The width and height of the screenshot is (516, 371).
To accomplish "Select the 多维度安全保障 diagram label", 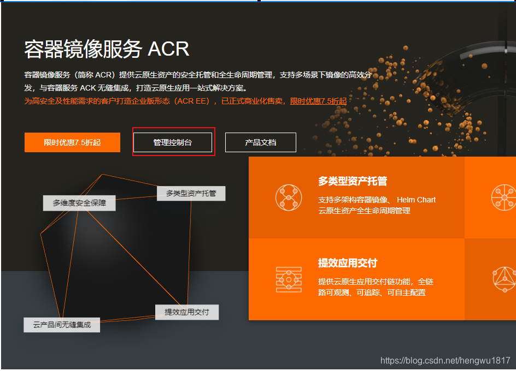I will click(x=79, y=203).
